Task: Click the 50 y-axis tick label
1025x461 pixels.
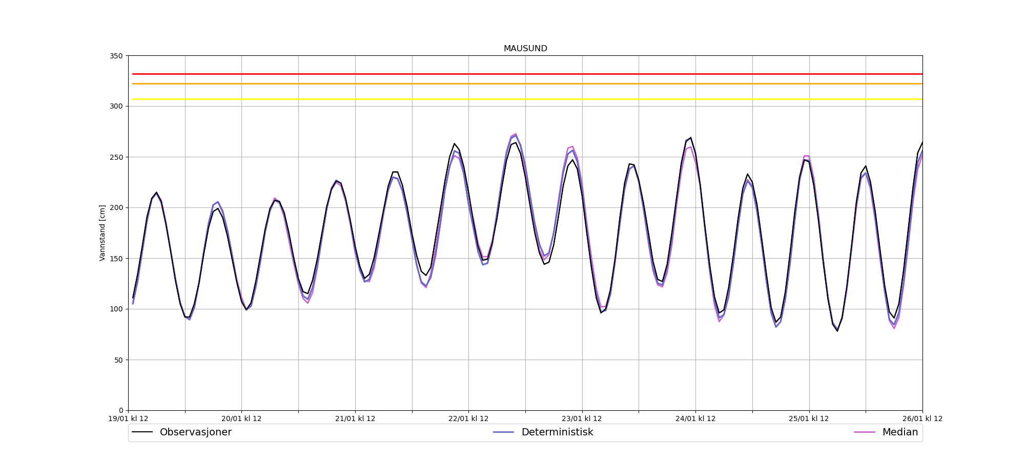Action: click(118, 360)
